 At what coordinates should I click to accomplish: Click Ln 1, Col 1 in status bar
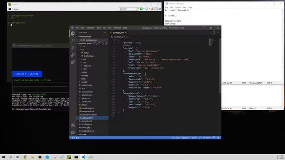tap(175, 138)
